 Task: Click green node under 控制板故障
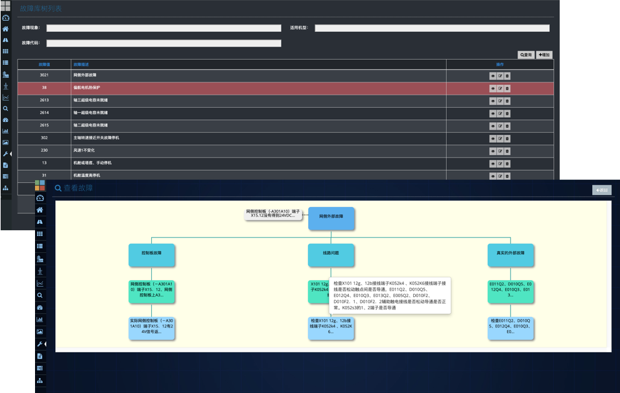tap(152, 292)
